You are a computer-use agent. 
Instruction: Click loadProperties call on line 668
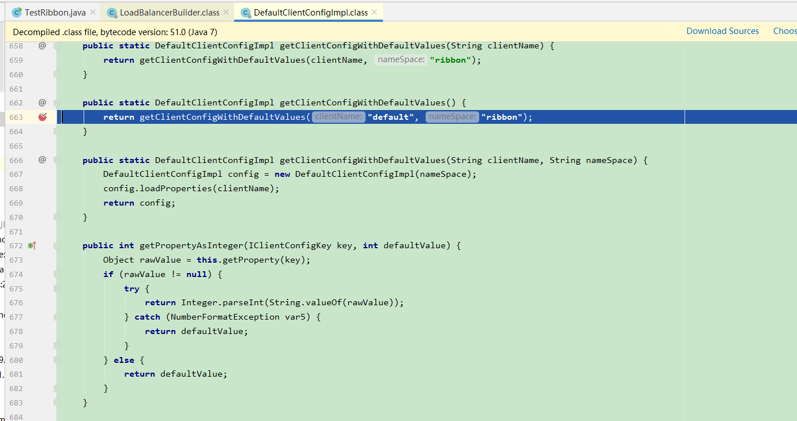[176, 189]
